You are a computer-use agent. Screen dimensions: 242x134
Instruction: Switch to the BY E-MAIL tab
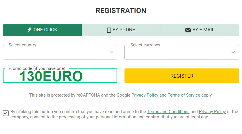tap(200, 30)
